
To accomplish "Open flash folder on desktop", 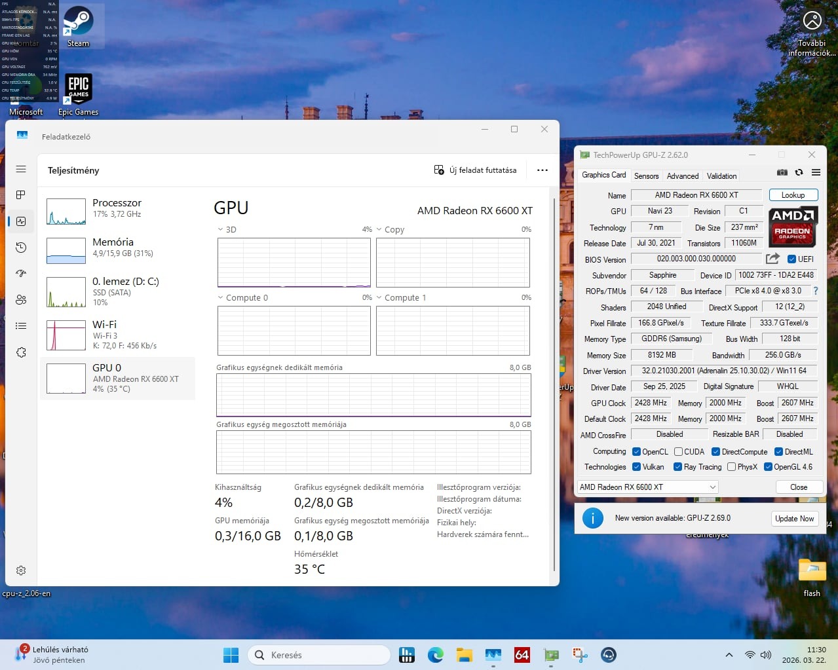I will [x=812, y=577].
